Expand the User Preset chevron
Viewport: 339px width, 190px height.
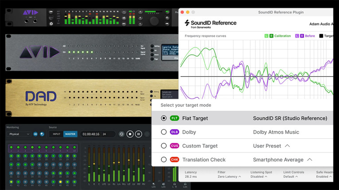[287, 146]
